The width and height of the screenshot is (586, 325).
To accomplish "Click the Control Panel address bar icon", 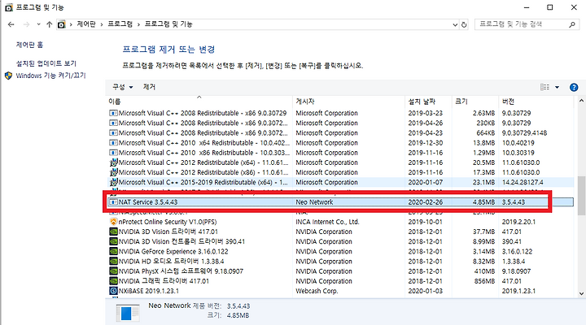I will [62, 24].
